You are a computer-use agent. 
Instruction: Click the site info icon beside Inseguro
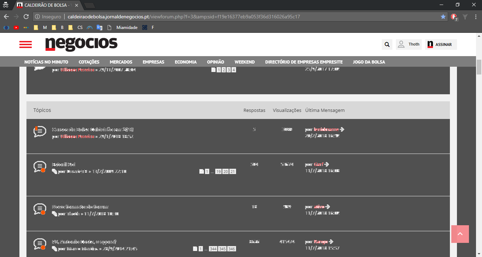tap(37, 17)
